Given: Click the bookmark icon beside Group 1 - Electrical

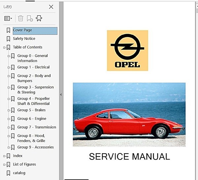Looking at the screenshot, I should pyautogui.click(x=13, y=67).
